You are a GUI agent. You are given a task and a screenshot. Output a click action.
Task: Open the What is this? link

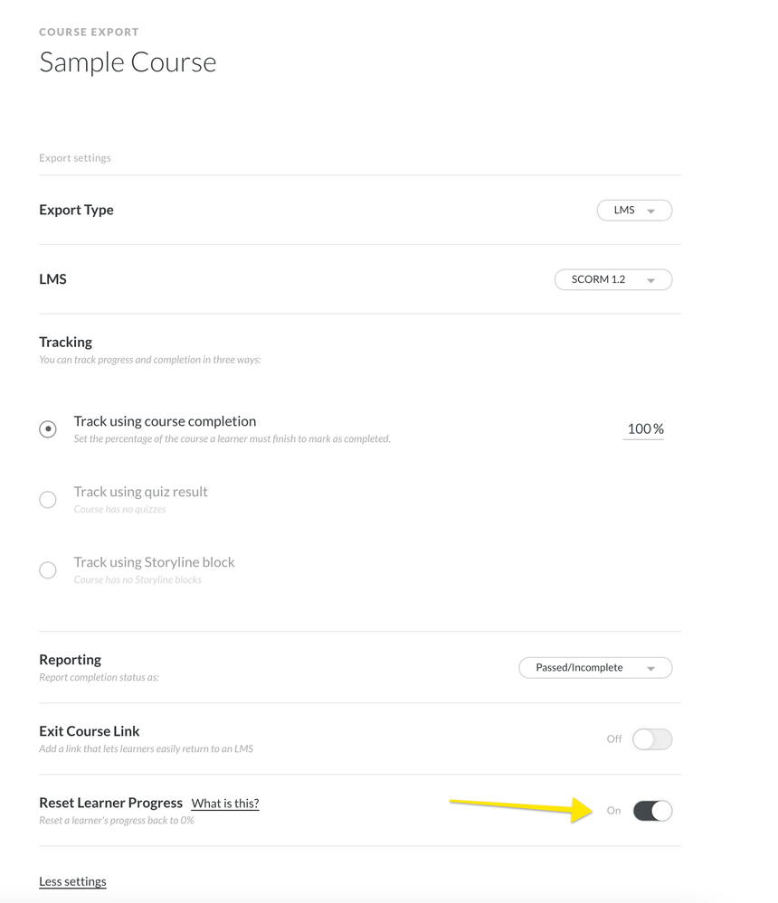click(225, 804)
